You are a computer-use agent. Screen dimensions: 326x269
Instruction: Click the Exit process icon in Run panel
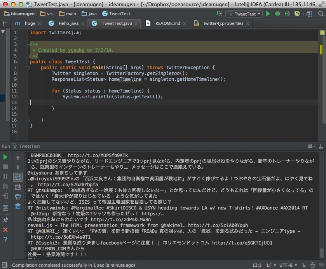tap(5, 196)
